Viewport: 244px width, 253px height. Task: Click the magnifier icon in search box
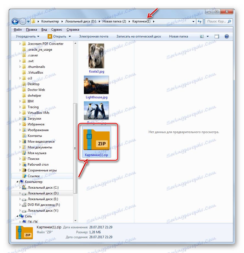229,21
